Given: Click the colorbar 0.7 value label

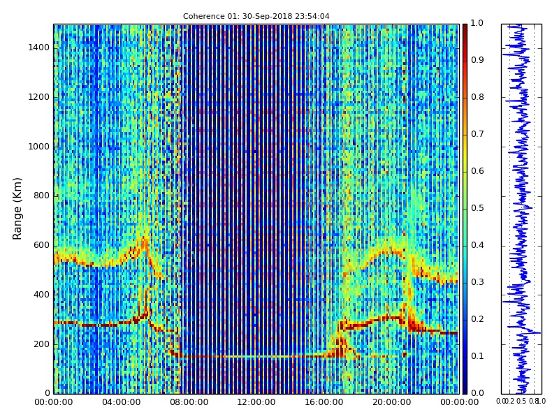Looking at the screenshot, I should [x=477, y=134].
